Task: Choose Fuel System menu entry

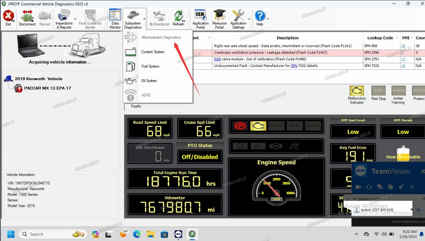Action: pos(150,66)
